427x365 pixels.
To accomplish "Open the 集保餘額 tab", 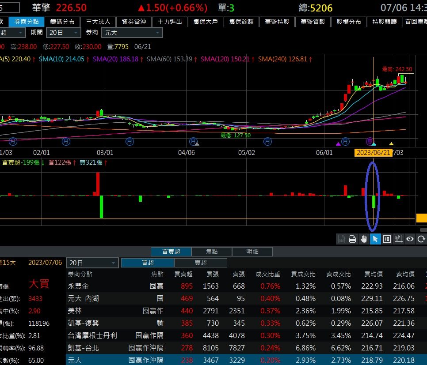I will click(x=241, y=22).
